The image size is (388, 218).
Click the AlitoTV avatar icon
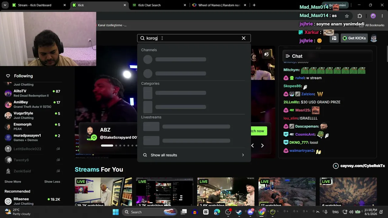[8, 93]
